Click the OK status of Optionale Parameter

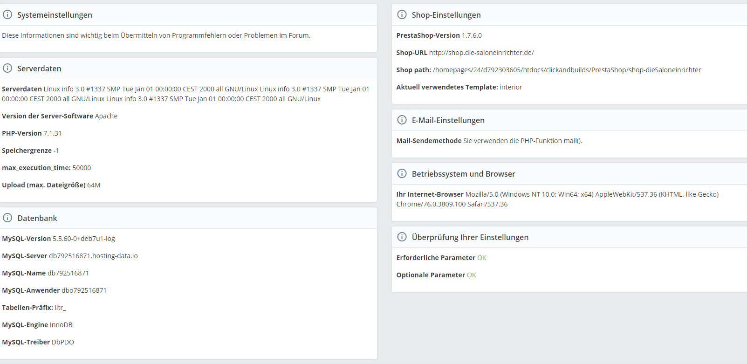point(472,275)
